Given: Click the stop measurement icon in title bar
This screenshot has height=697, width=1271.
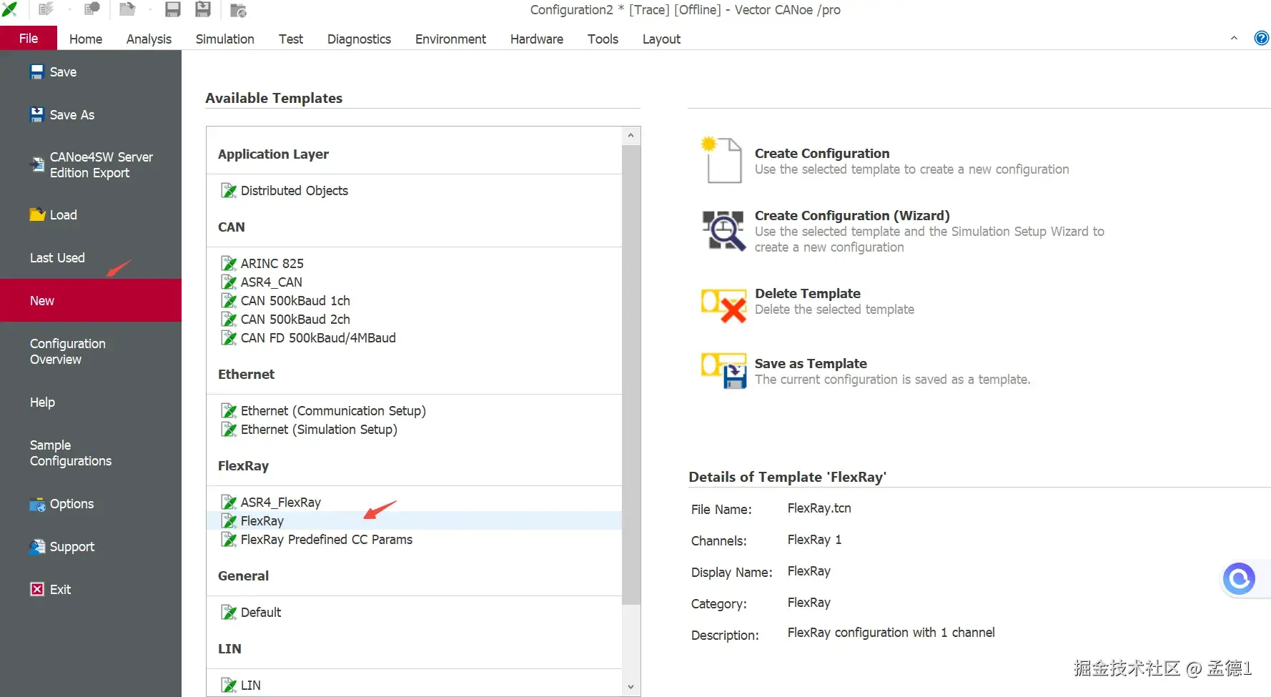Looking at the screenshot, I should (x=92, y=9).
